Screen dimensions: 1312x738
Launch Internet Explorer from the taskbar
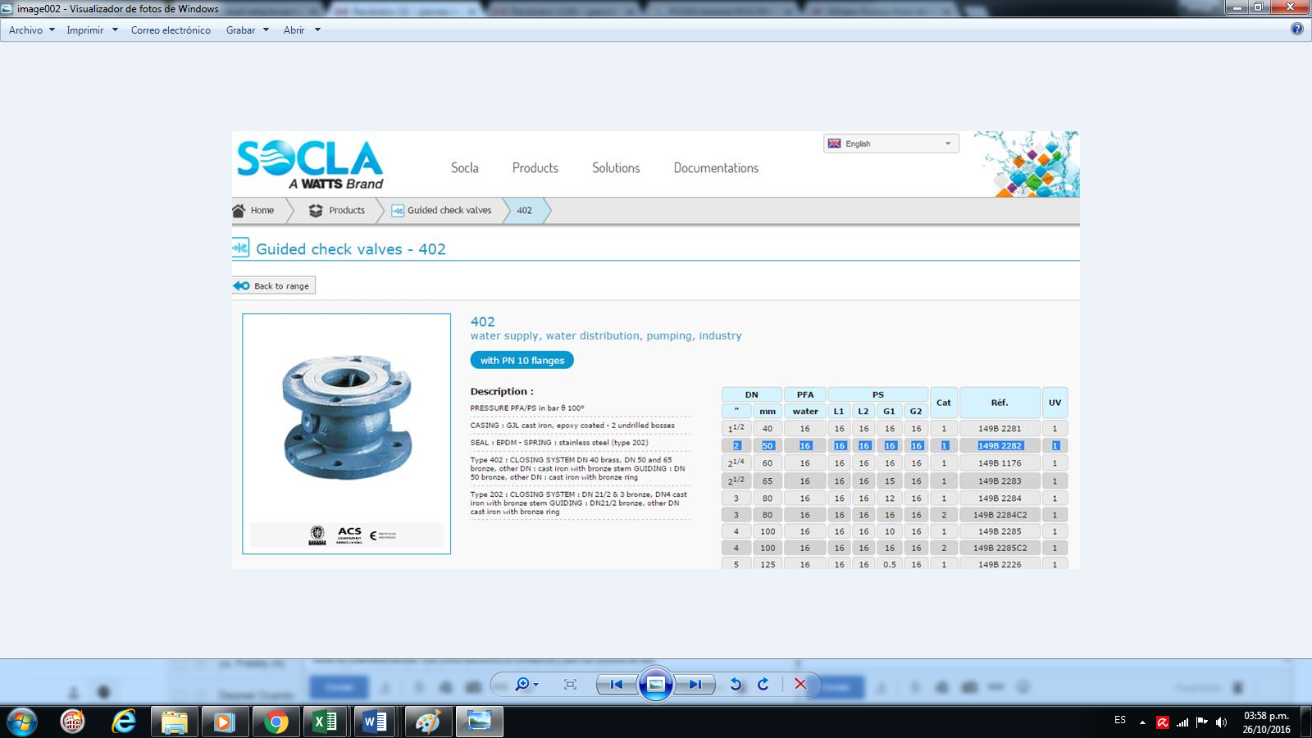124,722
